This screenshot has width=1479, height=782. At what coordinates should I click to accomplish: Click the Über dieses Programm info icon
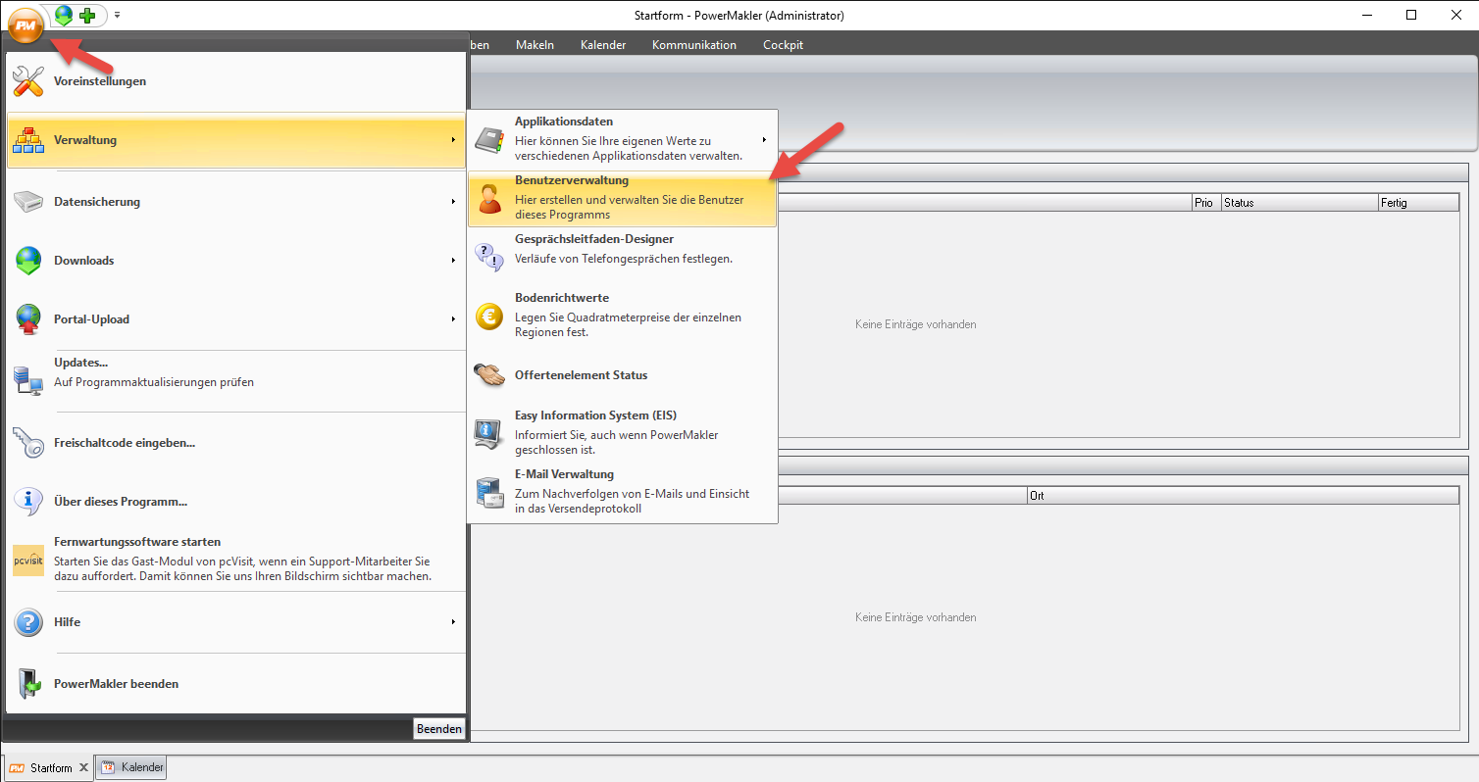(x=28, y=502)
